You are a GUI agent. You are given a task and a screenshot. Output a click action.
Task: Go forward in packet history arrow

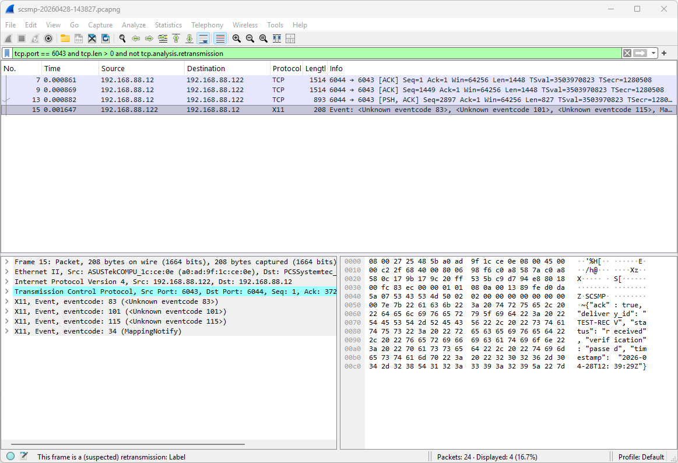(149, 38)
